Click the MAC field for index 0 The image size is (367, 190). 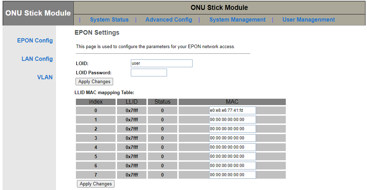pyautogui.click(x=232, y=110)
